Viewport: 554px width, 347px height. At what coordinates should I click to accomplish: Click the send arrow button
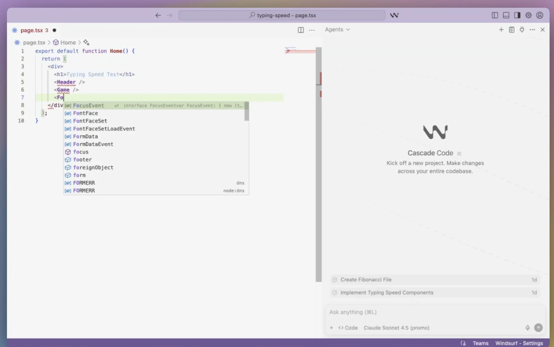click(538, 328)
